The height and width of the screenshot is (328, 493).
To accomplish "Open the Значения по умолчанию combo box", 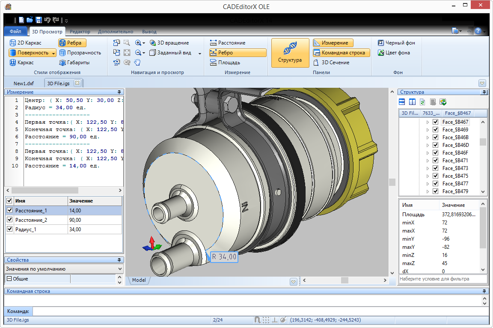I will 64,269.
